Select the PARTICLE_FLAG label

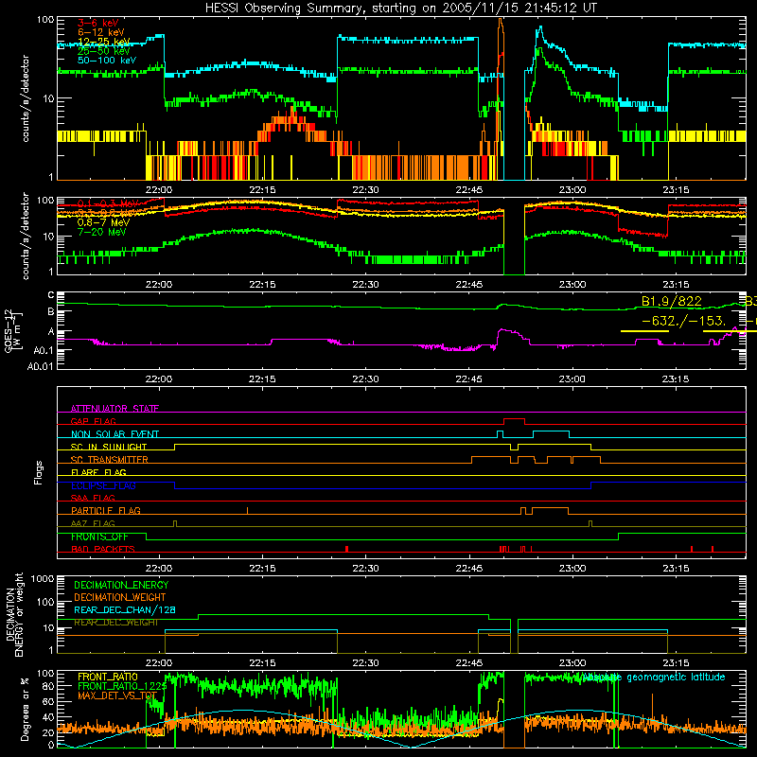coord(106,510)
